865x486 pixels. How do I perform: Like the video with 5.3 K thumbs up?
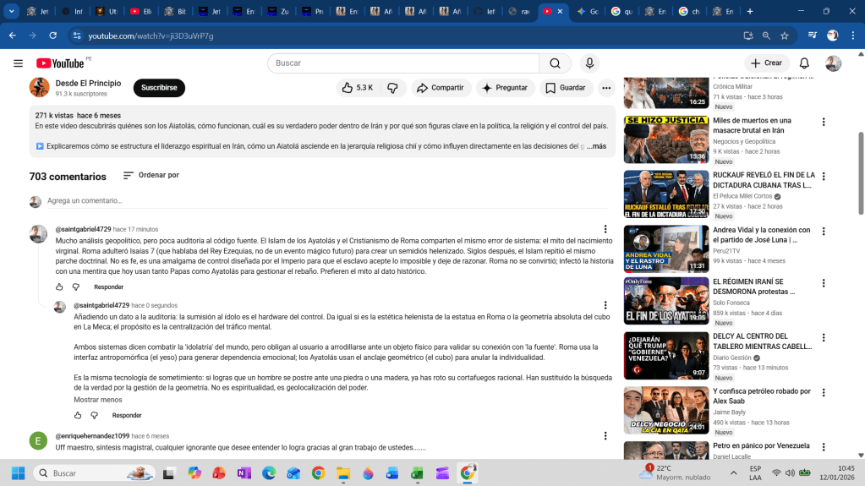click(x=357, y=88)
